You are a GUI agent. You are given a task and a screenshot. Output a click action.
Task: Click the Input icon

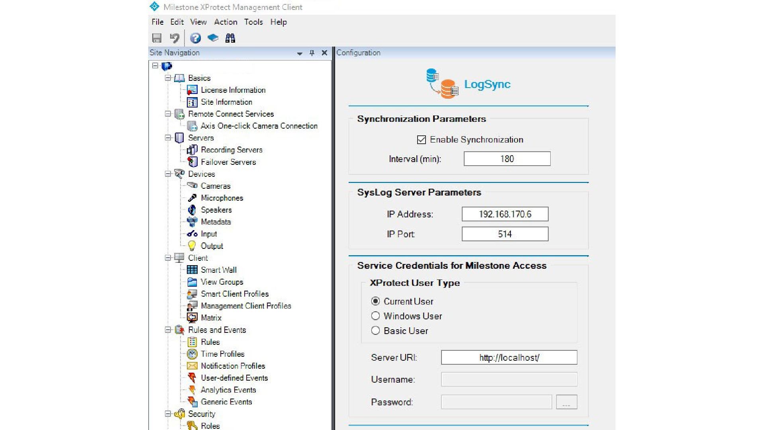pos(192,234)
